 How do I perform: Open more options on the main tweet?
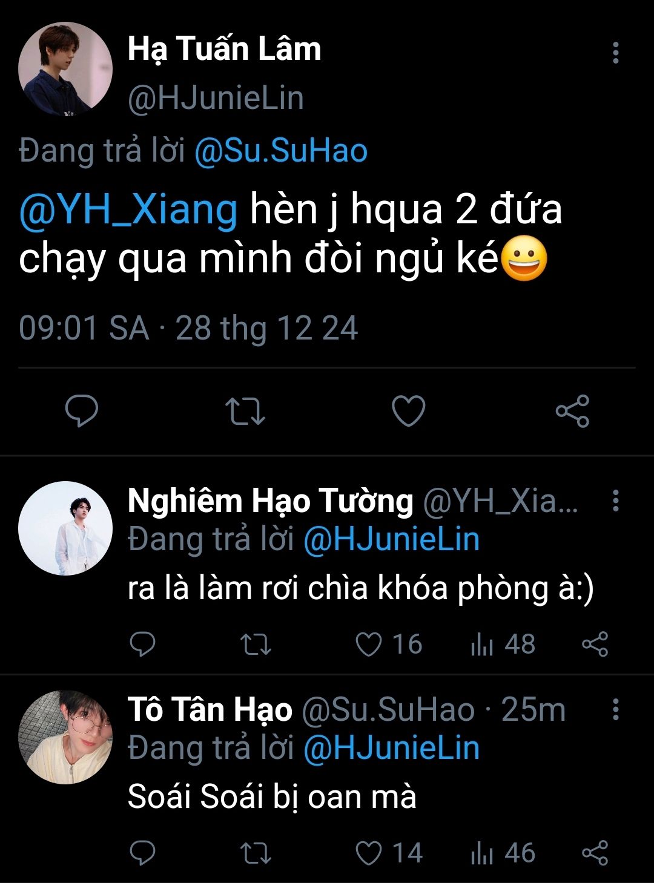pos(615,53)
